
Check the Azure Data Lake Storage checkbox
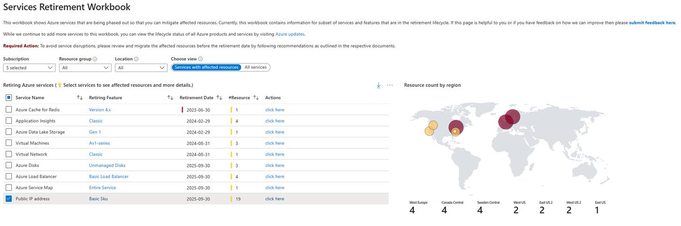tap(9, 132)
